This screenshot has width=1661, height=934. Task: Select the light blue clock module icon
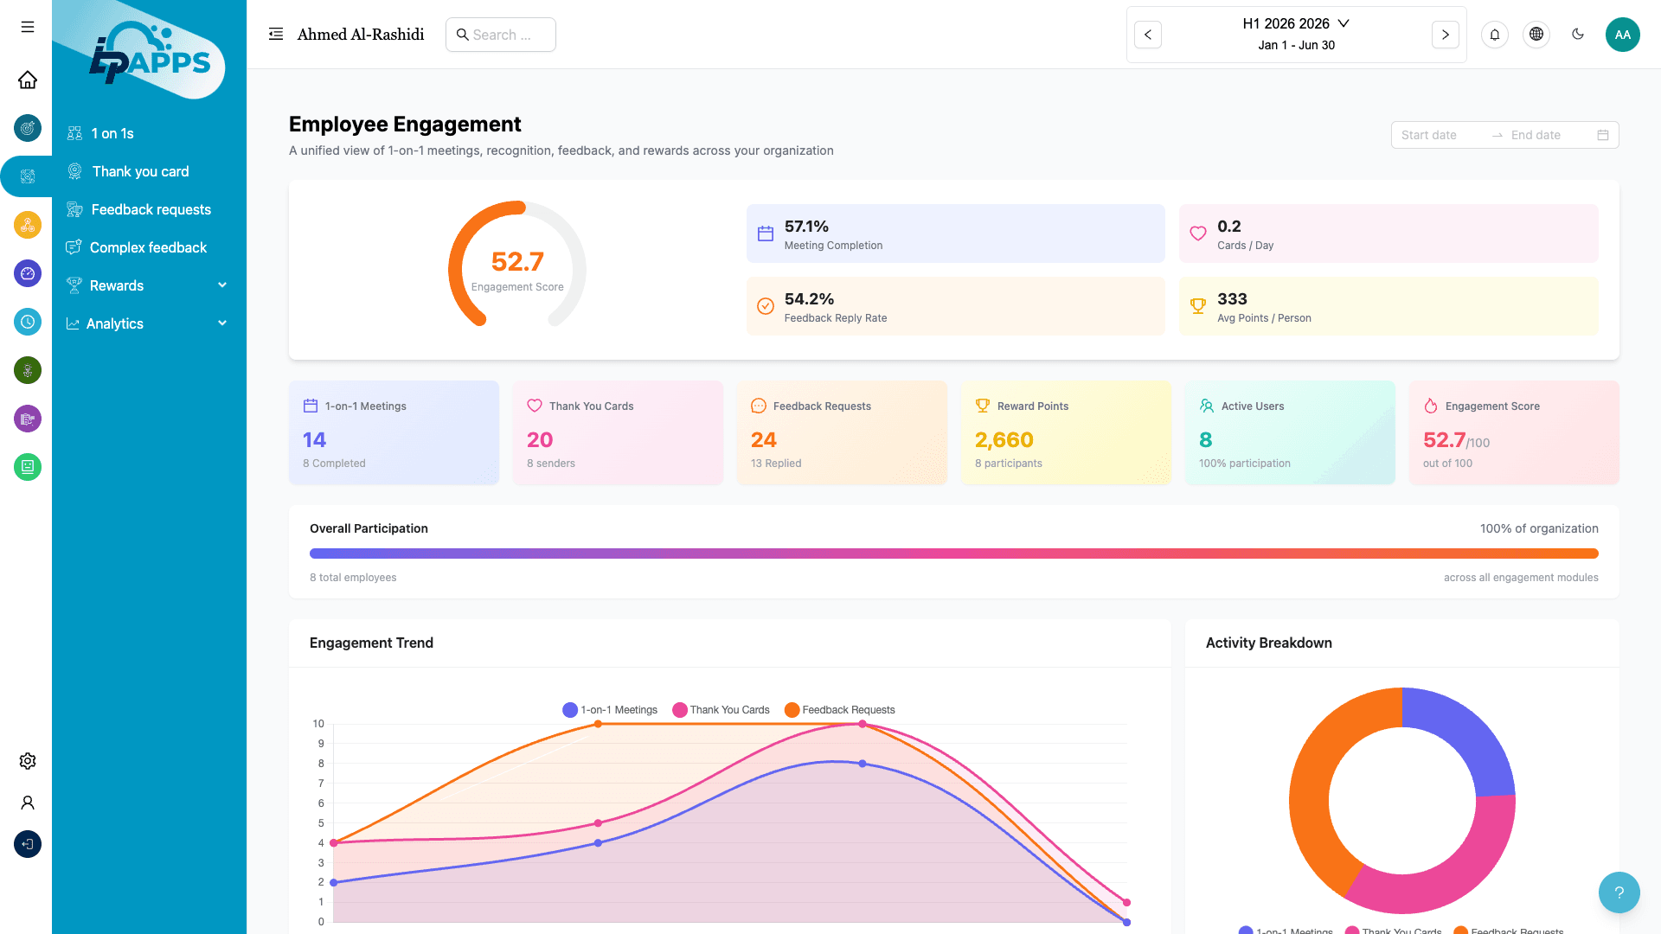tap(27, 322)
